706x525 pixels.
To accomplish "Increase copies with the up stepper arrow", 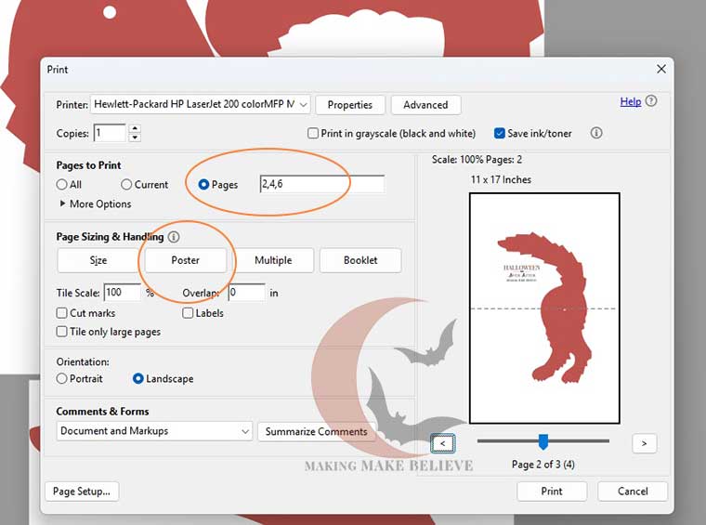I will click(x=135, y=128).
